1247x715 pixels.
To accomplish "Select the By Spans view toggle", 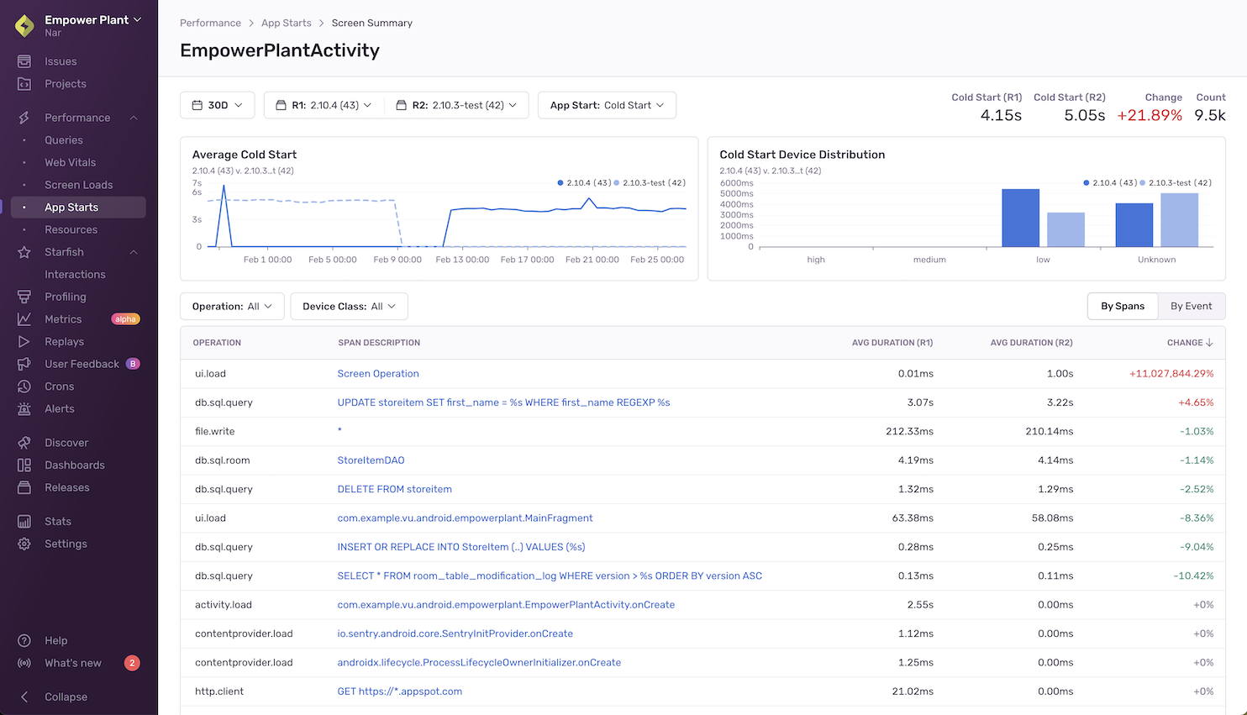I will 1122,307.
